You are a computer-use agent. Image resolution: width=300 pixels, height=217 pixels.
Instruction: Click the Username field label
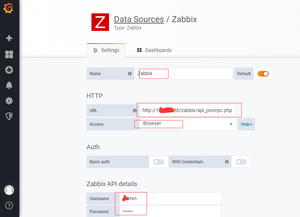[x=99, y=199]
